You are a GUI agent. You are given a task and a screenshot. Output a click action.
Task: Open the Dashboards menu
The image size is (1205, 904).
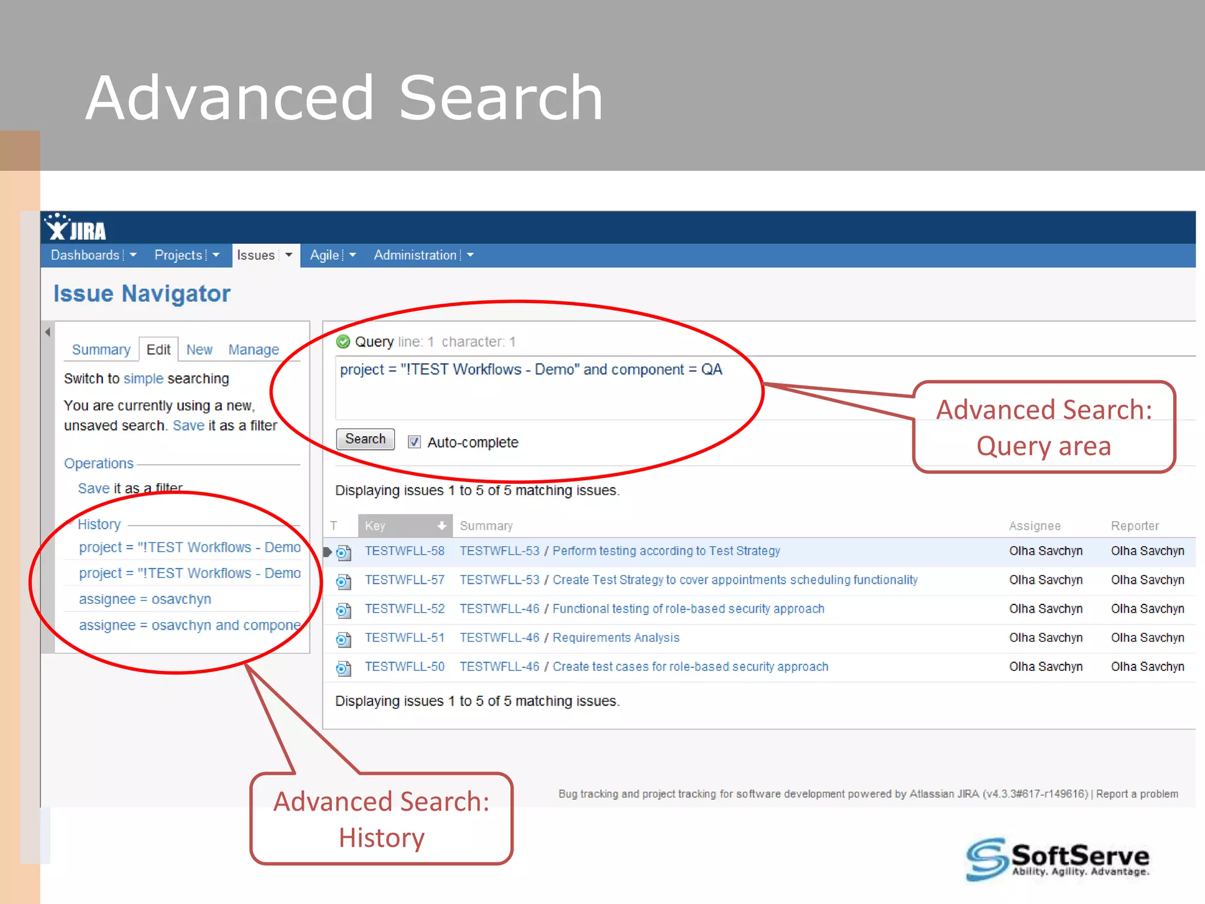[85, 255]
